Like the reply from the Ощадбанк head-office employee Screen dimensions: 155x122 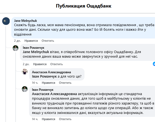click(40, 64)
